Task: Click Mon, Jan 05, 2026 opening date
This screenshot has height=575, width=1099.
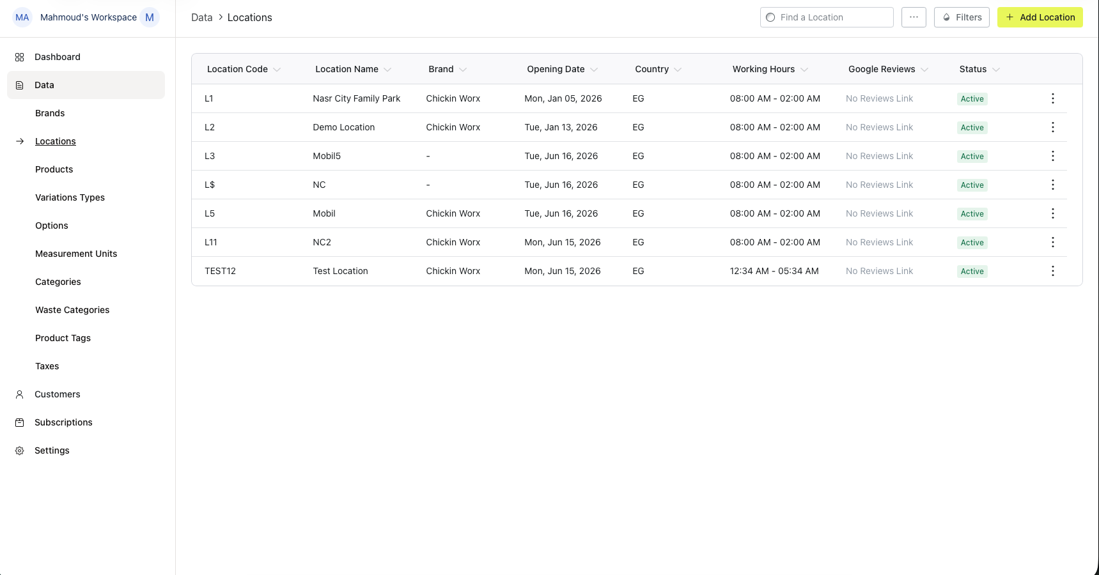Action: point(563,98)
